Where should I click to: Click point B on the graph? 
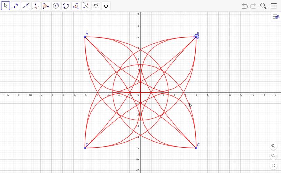[196, 37]
